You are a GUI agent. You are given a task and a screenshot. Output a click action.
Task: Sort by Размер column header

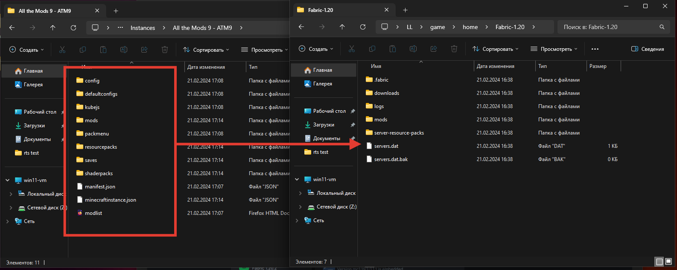(598, 66)
